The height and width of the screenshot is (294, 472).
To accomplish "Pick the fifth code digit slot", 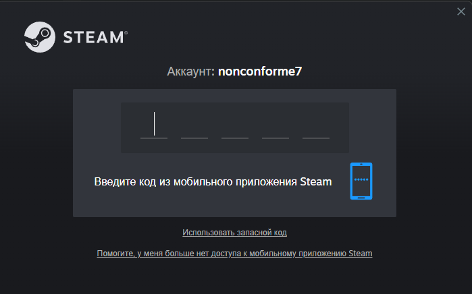I will 316,125.
